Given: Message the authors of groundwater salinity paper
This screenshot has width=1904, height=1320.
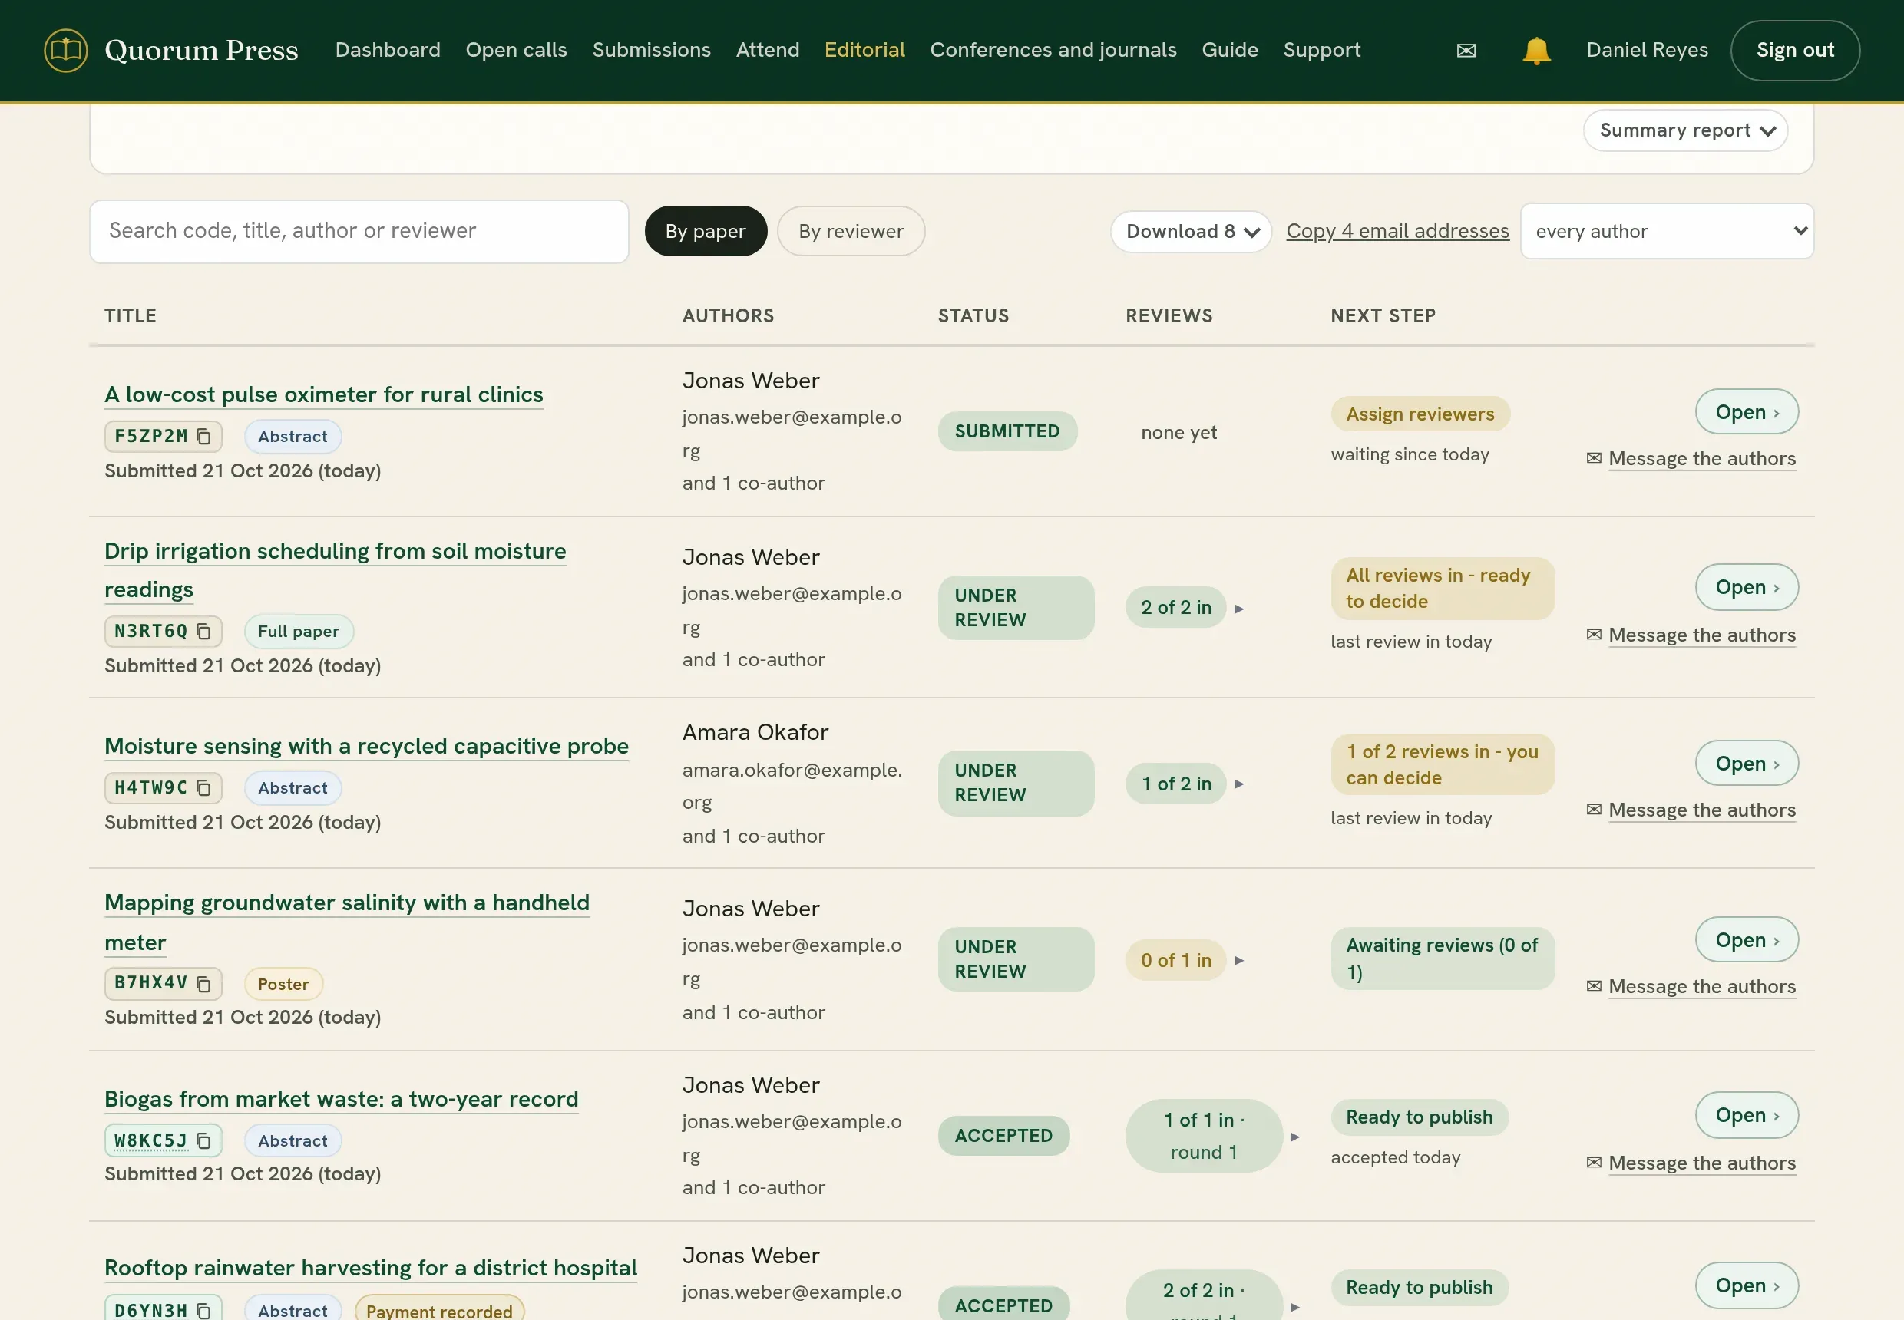Looking at the screenshot, I should pyautogui.click(x=1702, y=986).
